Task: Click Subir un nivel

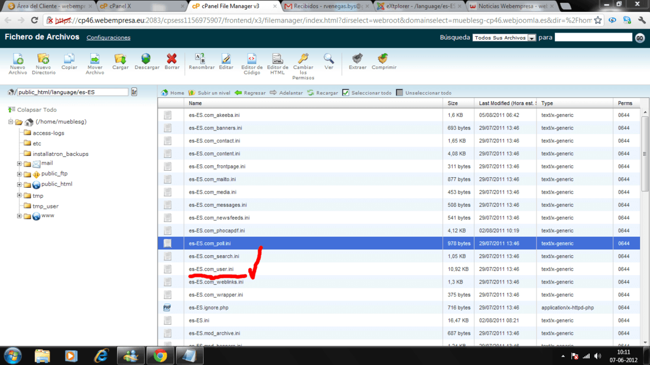Action: click(x=209, y=93)
